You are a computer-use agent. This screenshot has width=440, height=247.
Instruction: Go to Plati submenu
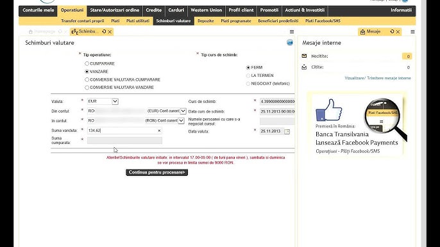115,21
